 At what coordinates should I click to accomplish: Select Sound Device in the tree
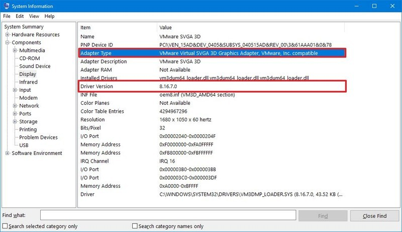(x=35, y=66)
